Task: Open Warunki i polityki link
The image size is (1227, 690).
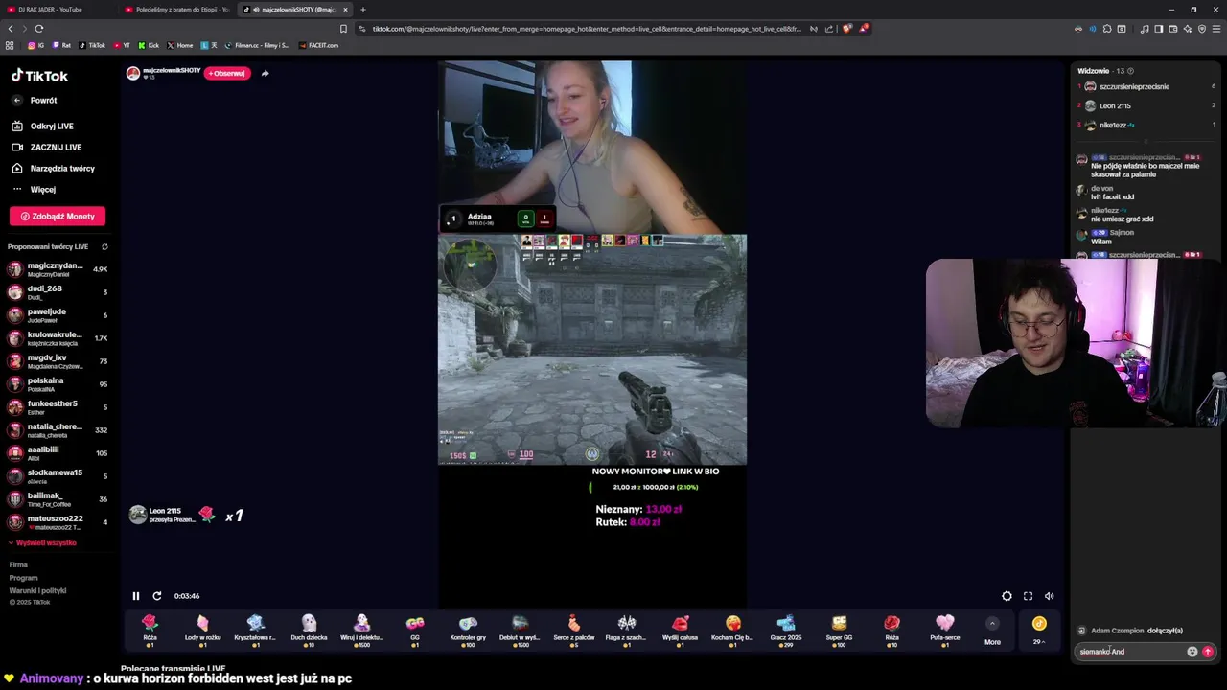Action: 37,590
